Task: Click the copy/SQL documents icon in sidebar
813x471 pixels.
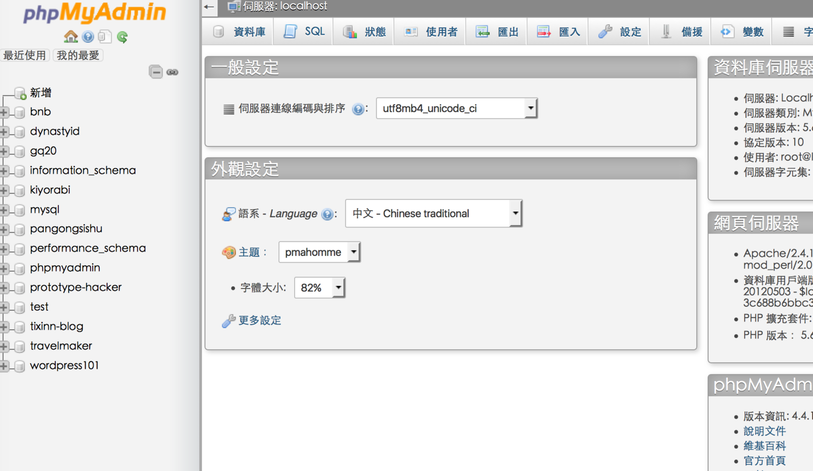Action: [x=105, y=37]
